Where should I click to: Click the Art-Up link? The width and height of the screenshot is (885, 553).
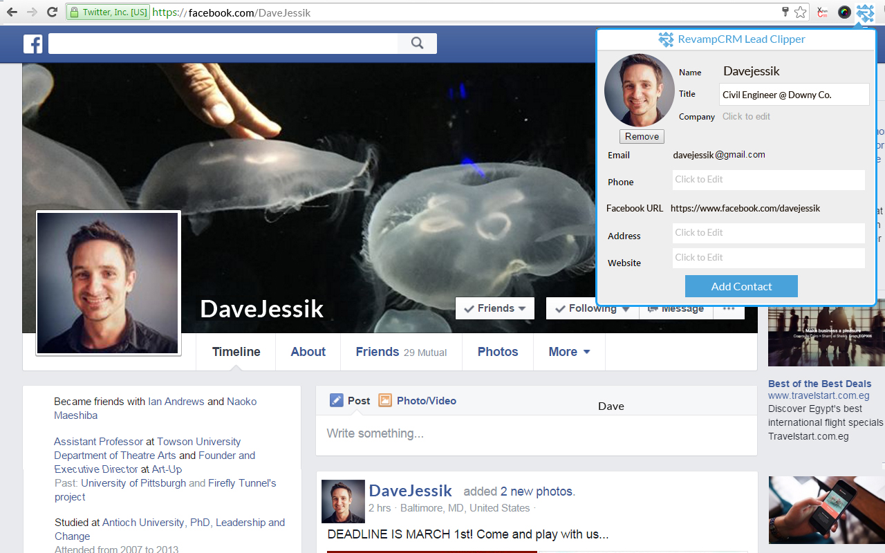pyautogui.click(x=167, y=469)
